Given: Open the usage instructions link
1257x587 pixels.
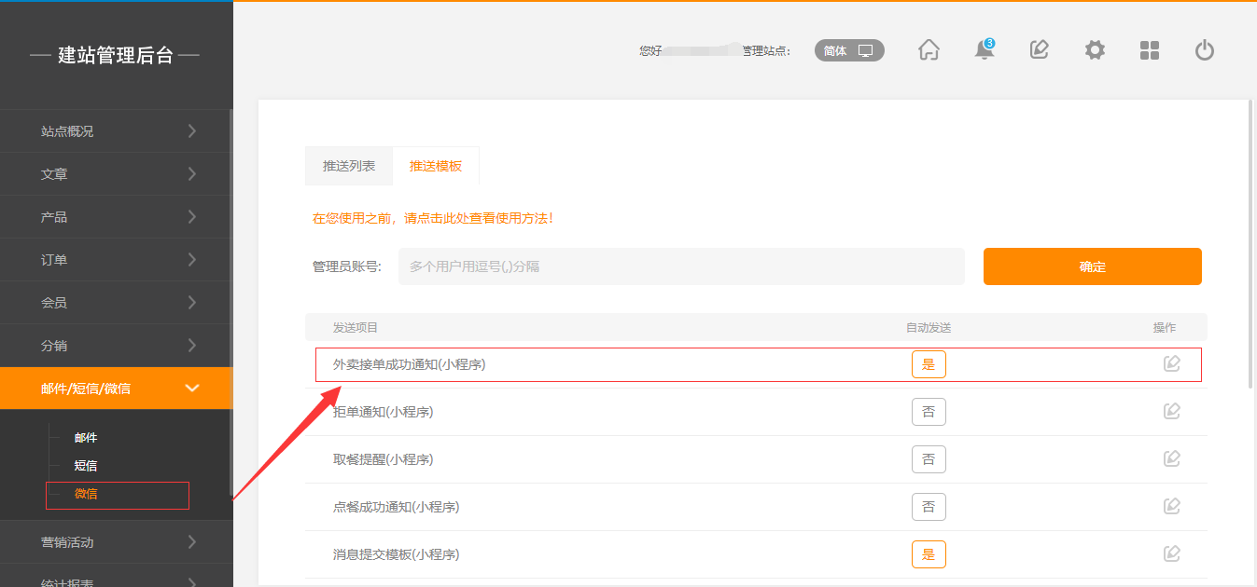Looking at the screenshot, I should (433, 218).
